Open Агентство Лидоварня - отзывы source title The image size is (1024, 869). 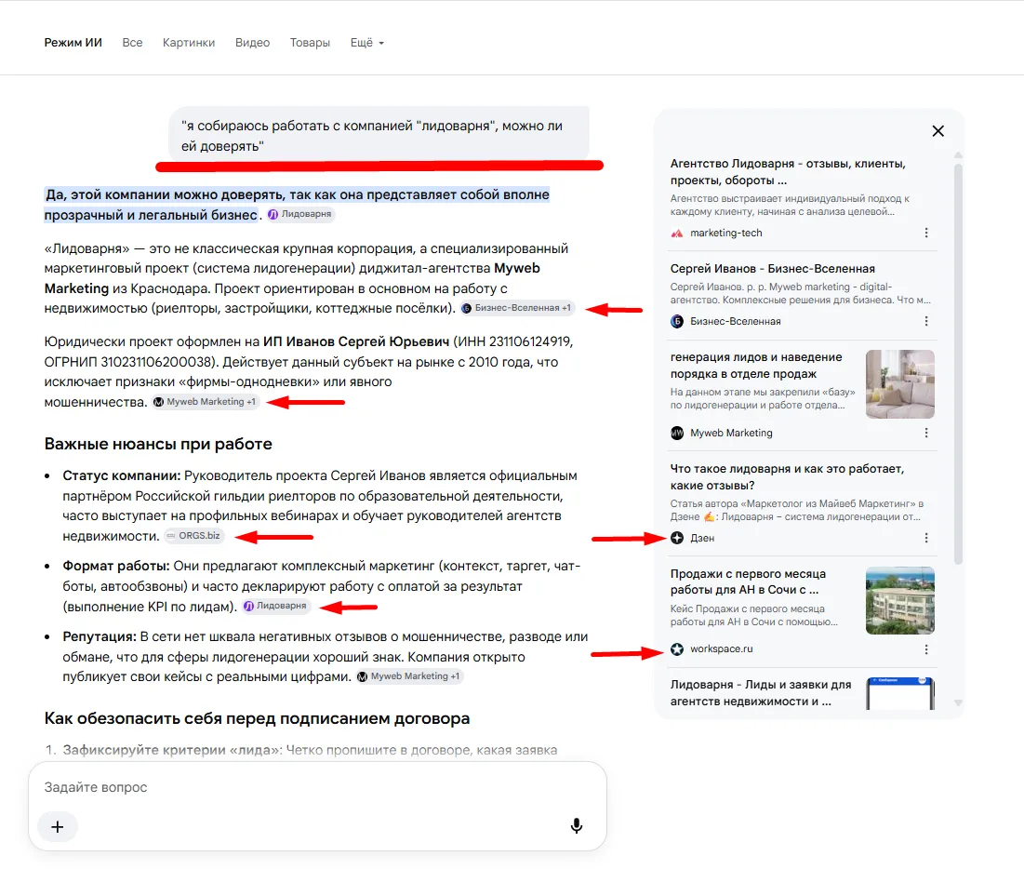click(789, 172)
